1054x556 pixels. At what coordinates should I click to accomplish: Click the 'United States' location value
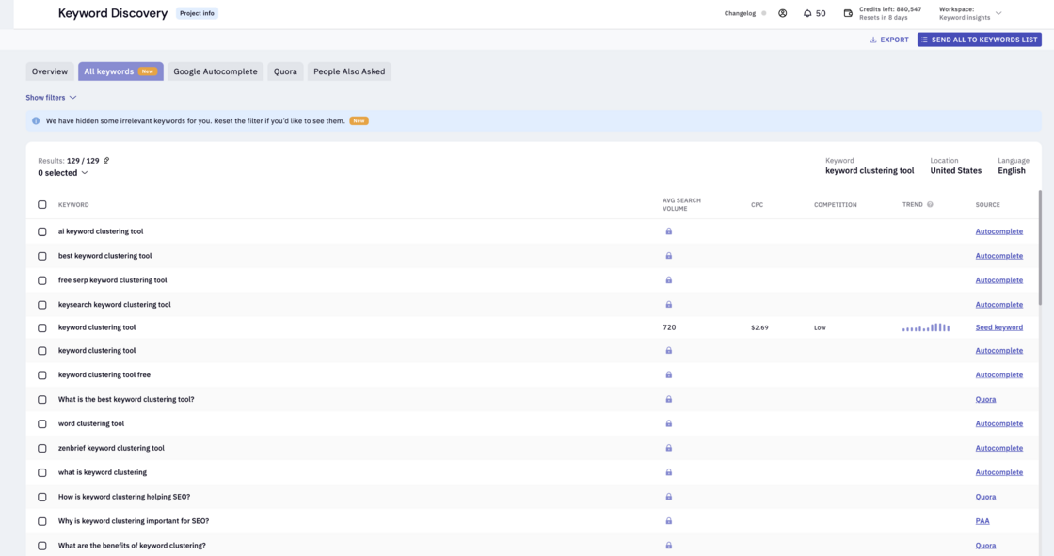click(x=955, y=171)
